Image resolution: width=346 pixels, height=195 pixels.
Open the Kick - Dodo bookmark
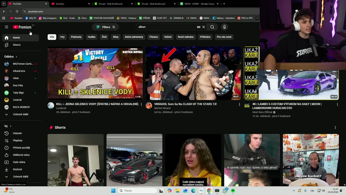point(67,18)
